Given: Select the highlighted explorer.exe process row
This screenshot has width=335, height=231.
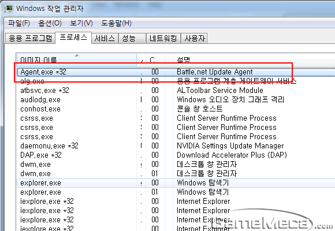Looking at the screenshot, I should pyautogui.click(x=176, y=183).
